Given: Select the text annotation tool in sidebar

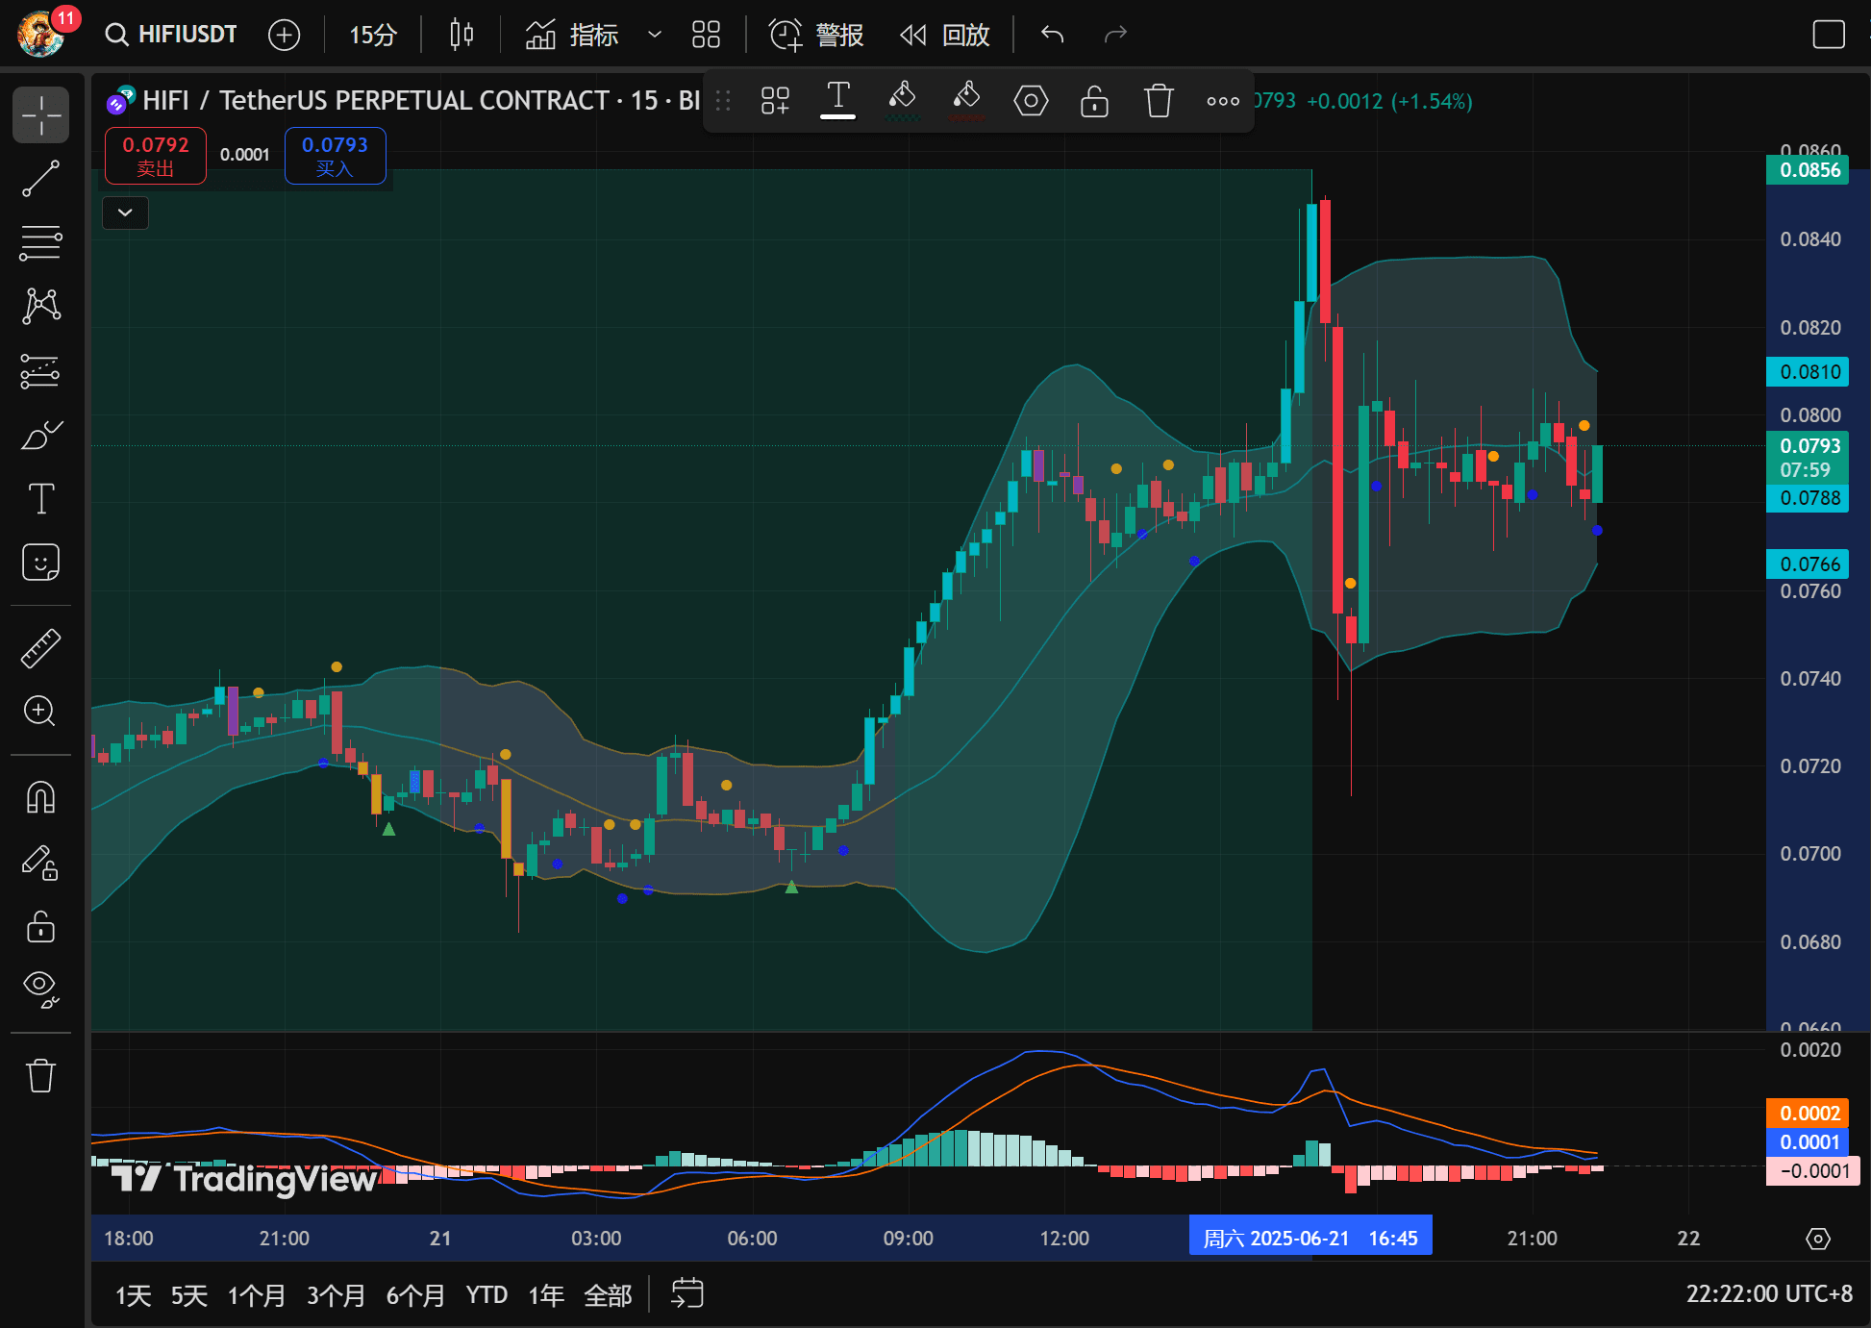Looking at the screenshot, I should click(40, 499).
